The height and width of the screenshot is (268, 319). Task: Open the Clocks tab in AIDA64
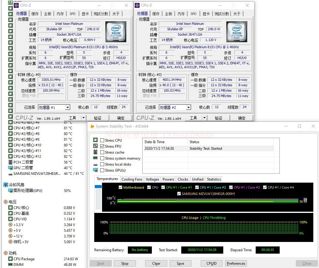point(183,179)
